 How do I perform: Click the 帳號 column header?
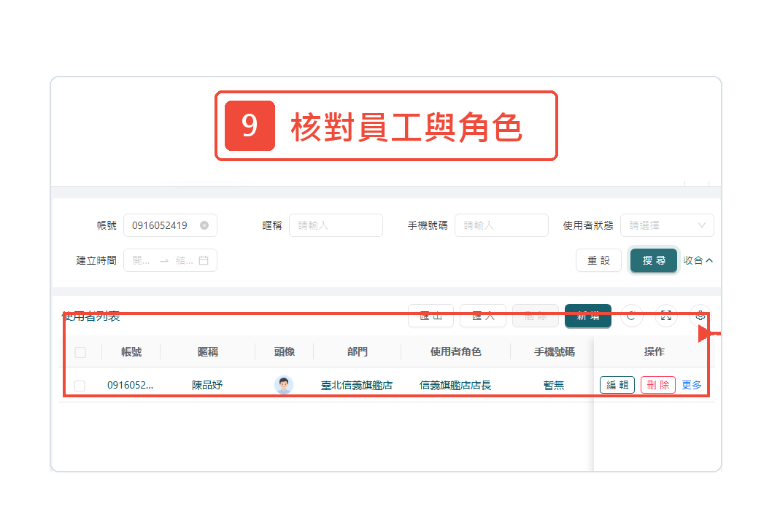131,352
